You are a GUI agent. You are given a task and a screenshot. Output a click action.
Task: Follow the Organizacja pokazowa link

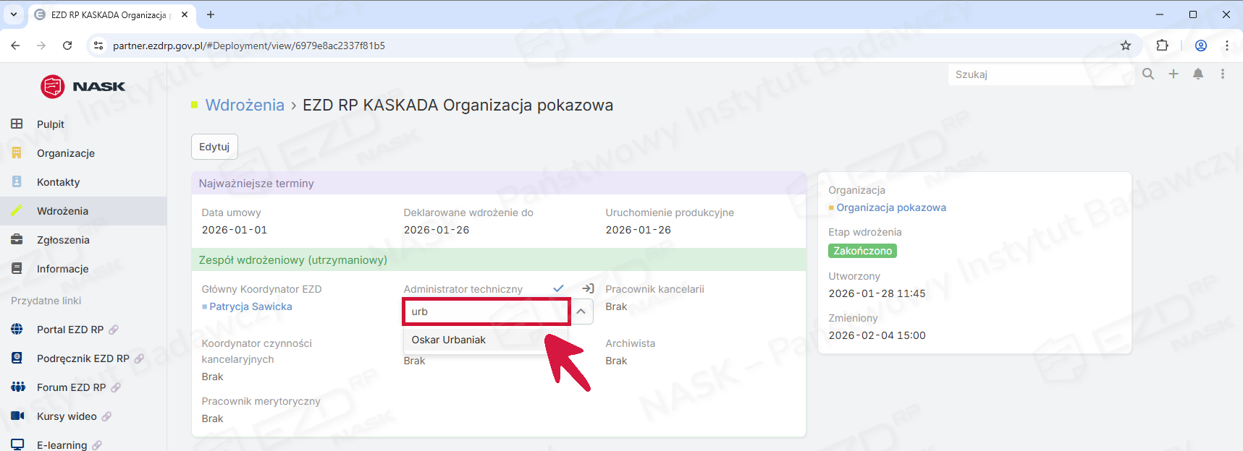pyautogui.click(x=890, y=207)
